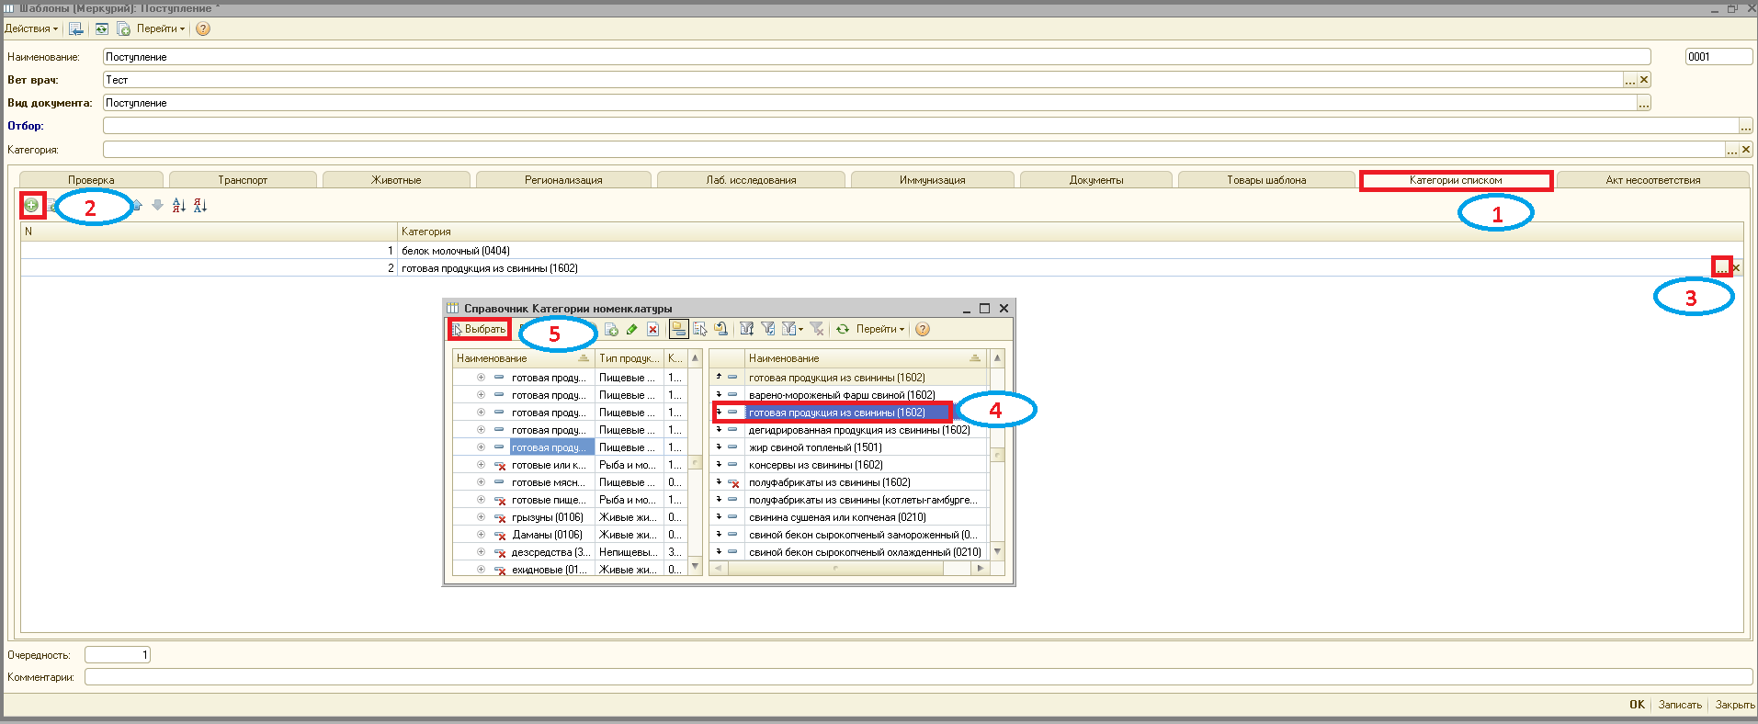Switch to the Животные tab

(x=396, y=180)
